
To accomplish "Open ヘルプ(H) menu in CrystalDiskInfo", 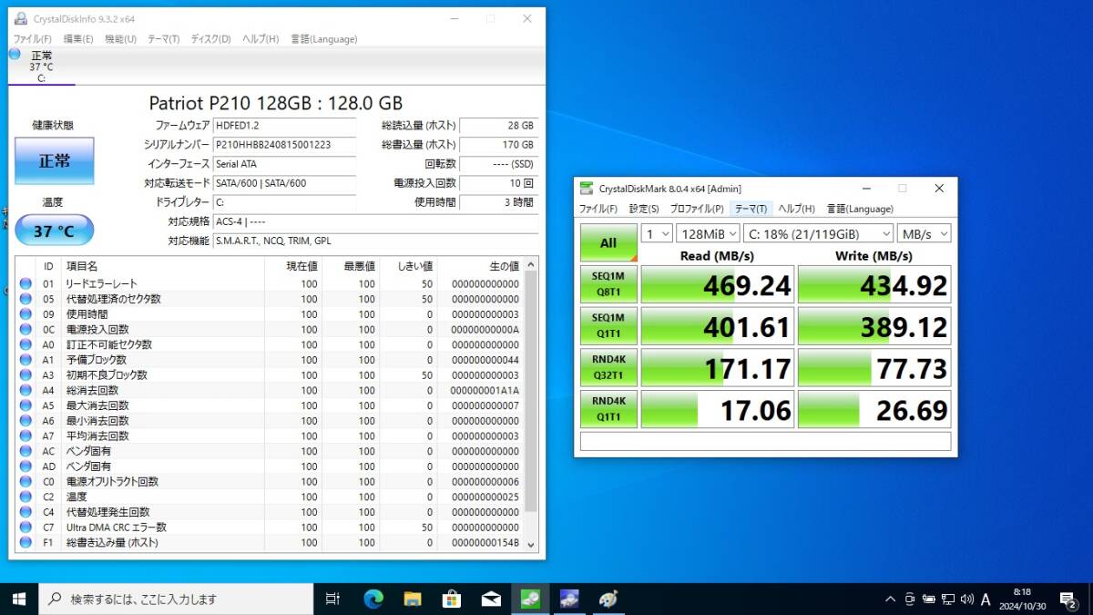I will coord(260,39).
